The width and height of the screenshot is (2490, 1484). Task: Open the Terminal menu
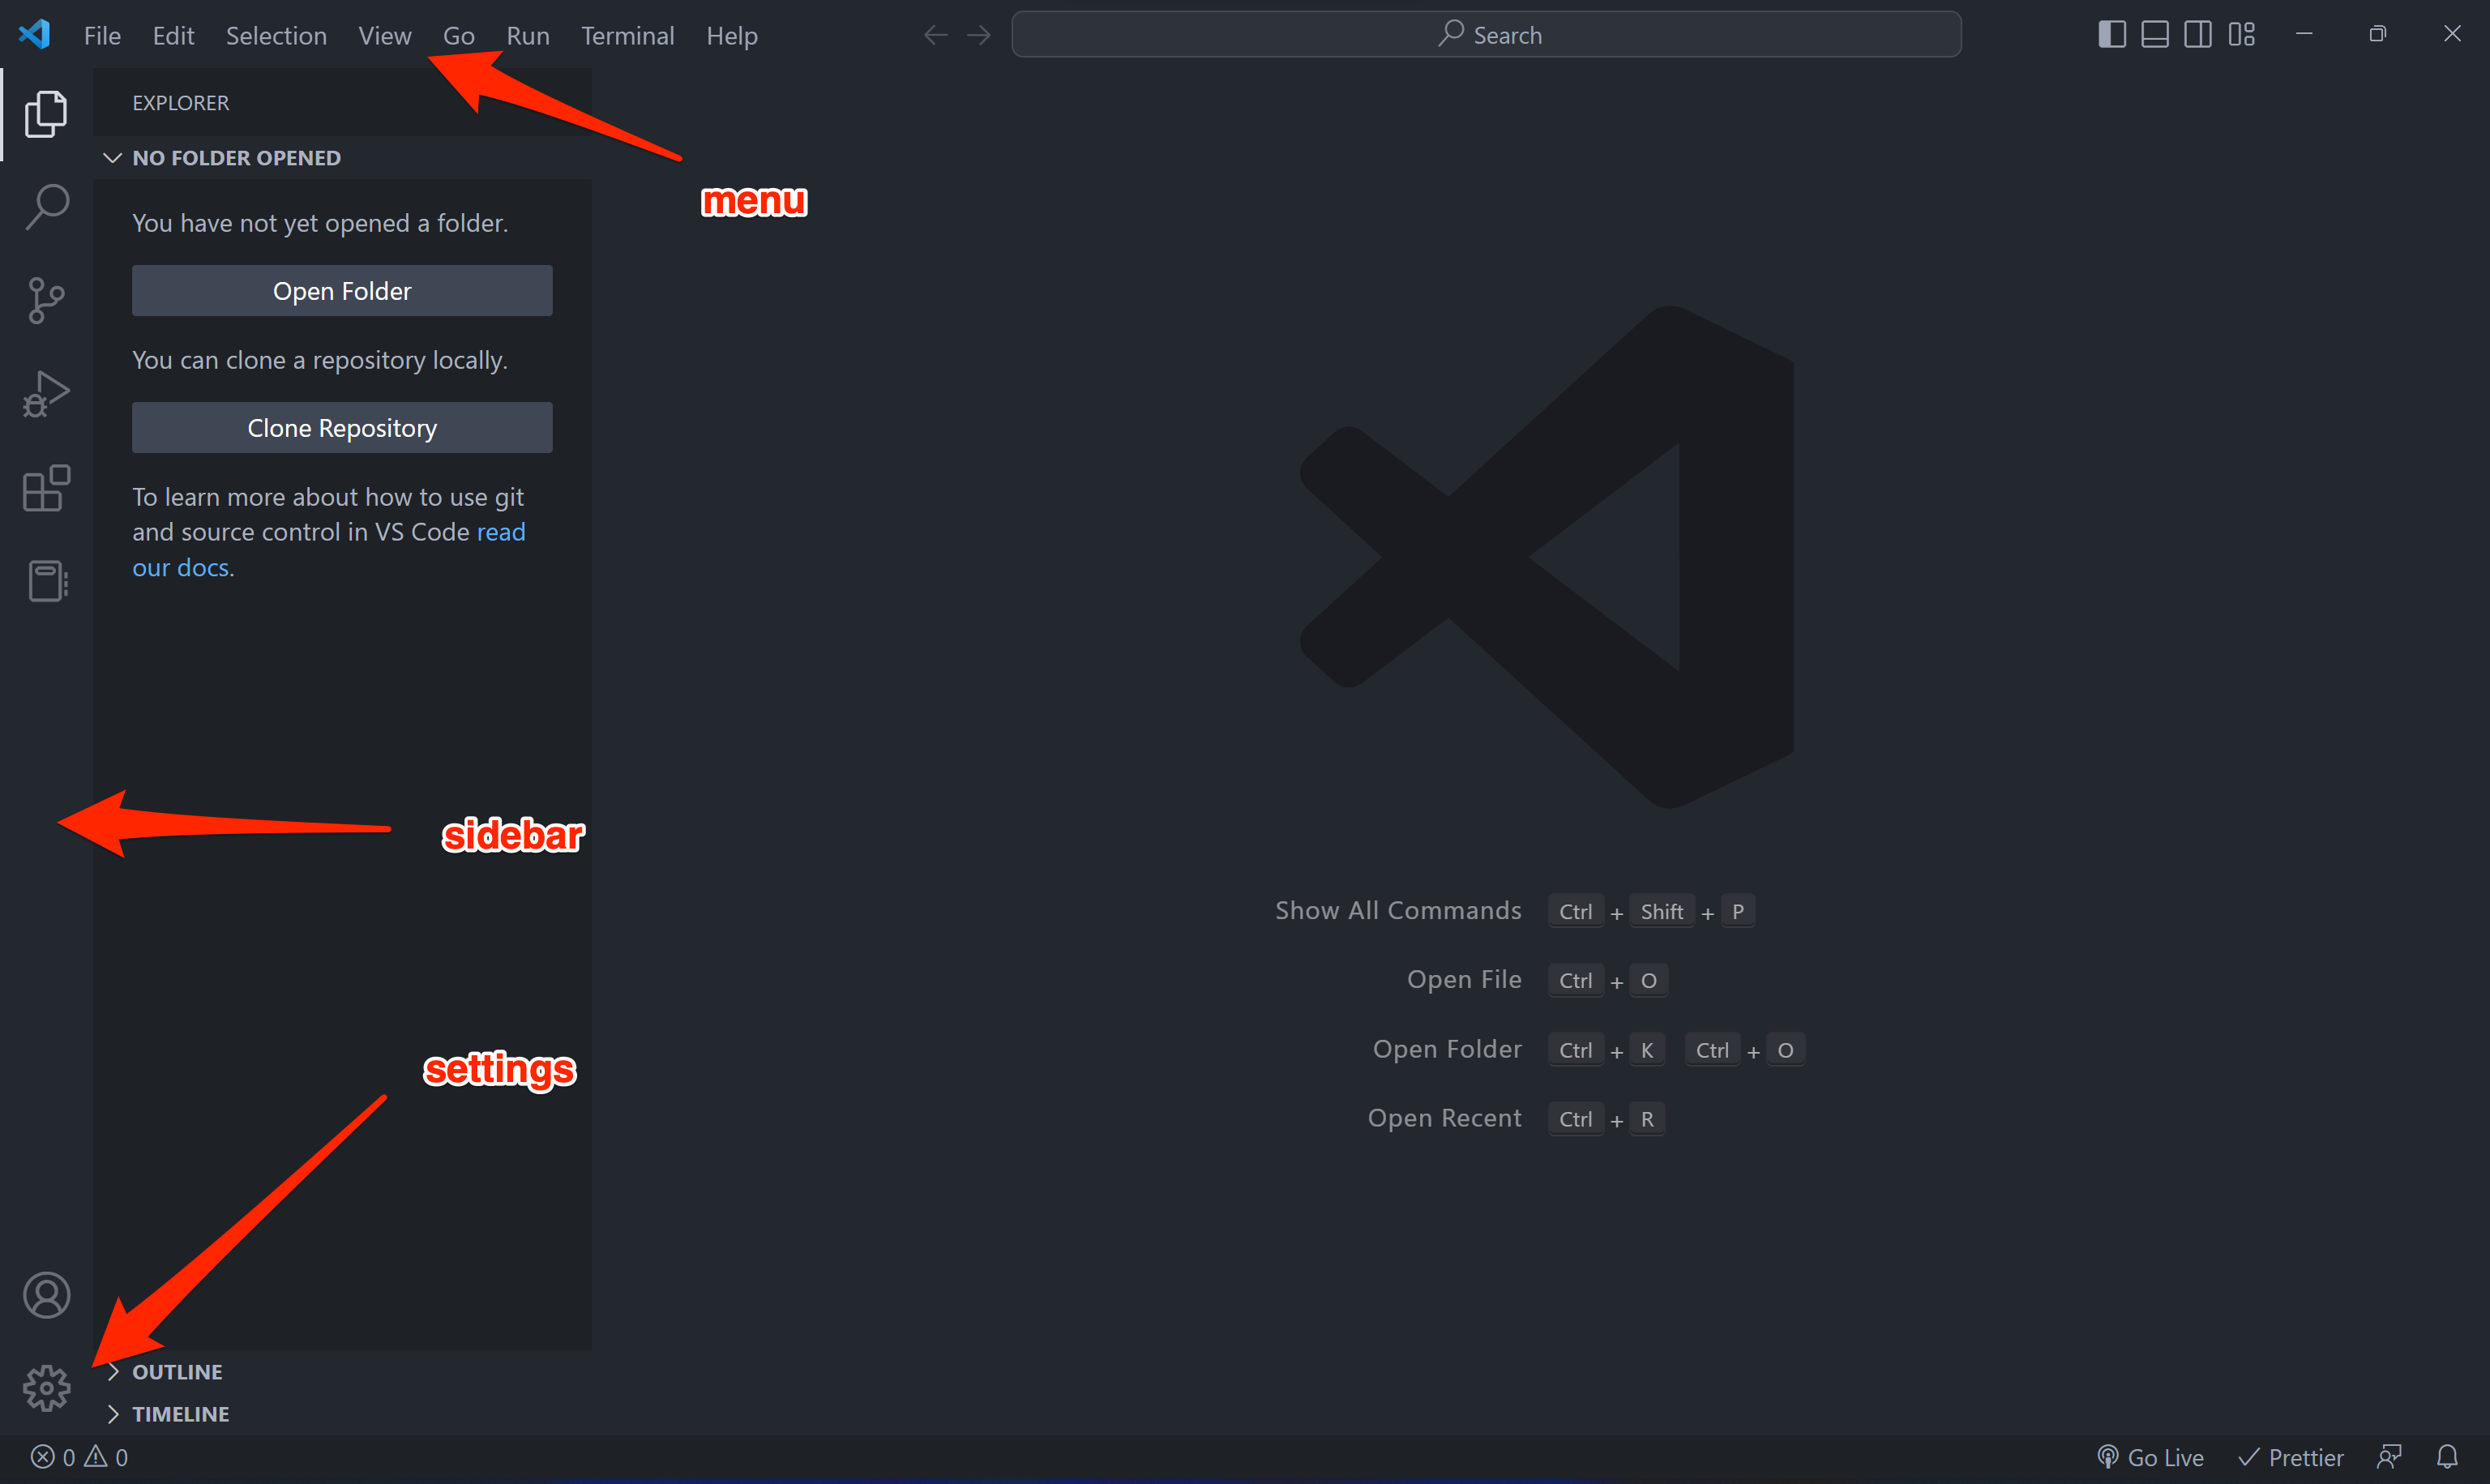[x=627, y=36]
